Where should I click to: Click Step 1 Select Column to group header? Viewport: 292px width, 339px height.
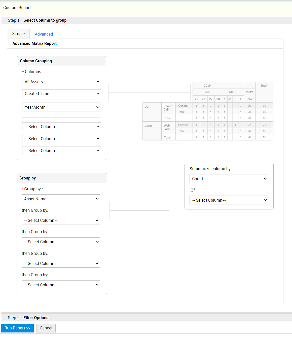coord(45,20)
